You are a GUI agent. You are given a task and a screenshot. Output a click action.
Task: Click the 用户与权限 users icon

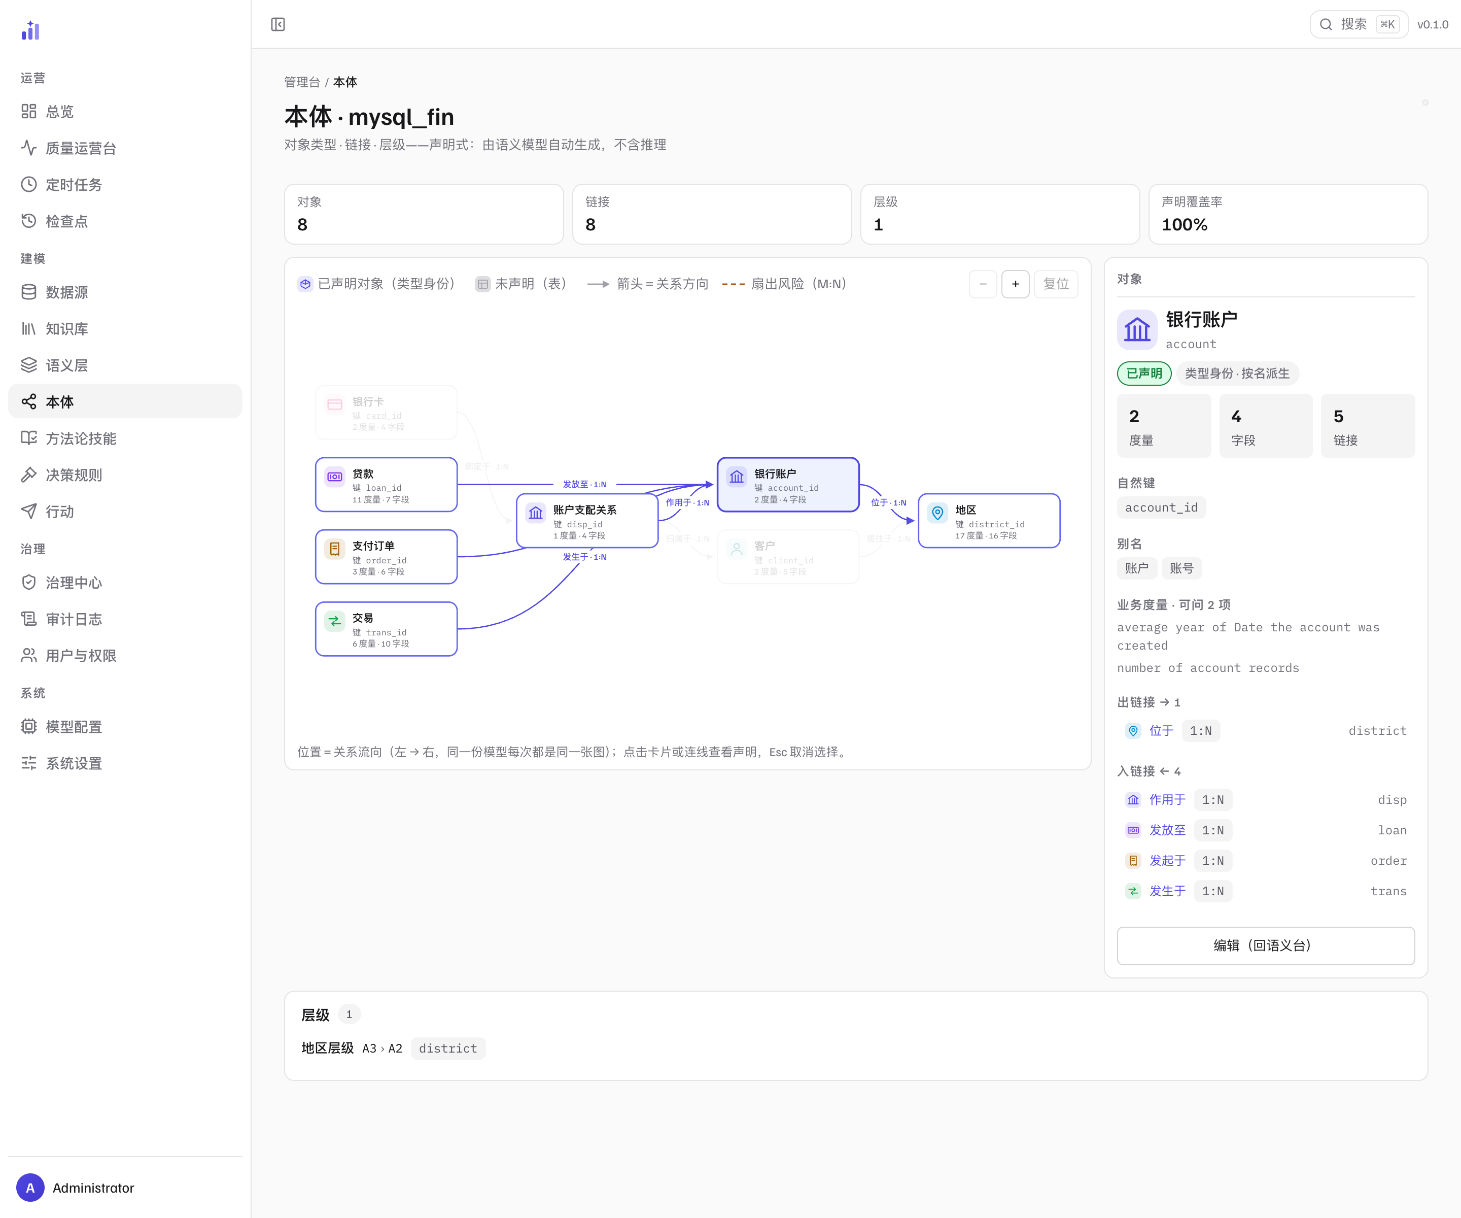(x=28, y=656)
